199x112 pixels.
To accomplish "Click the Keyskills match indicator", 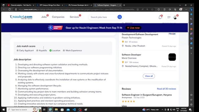I will [x=42, y=50].
